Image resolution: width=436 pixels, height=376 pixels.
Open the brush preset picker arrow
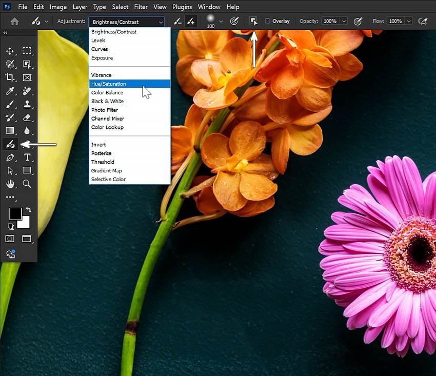[x=221, y=21]
